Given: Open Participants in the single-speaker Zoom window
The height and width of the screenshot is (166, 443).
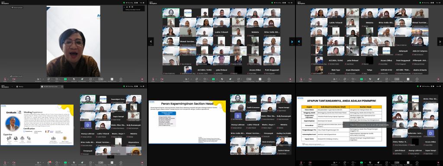Looking at the screenshot, I should [x=38, y=80].
